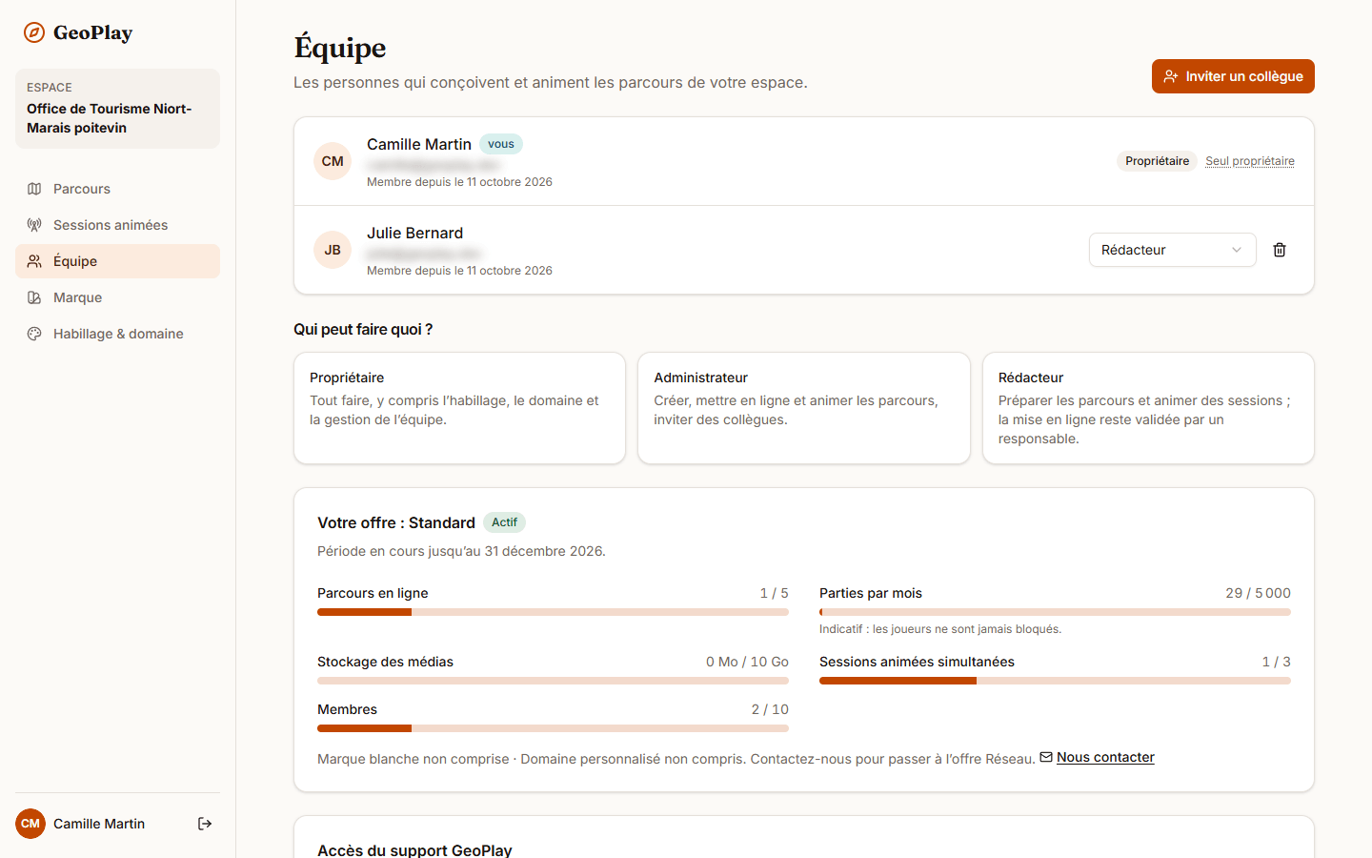Click the Équipe people icon in sidebar
This screenshot has height=858, width=1372.
pos(34,261)
